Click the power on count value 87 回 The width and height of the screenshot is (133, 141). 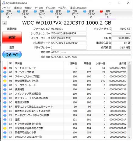[121, 43]
